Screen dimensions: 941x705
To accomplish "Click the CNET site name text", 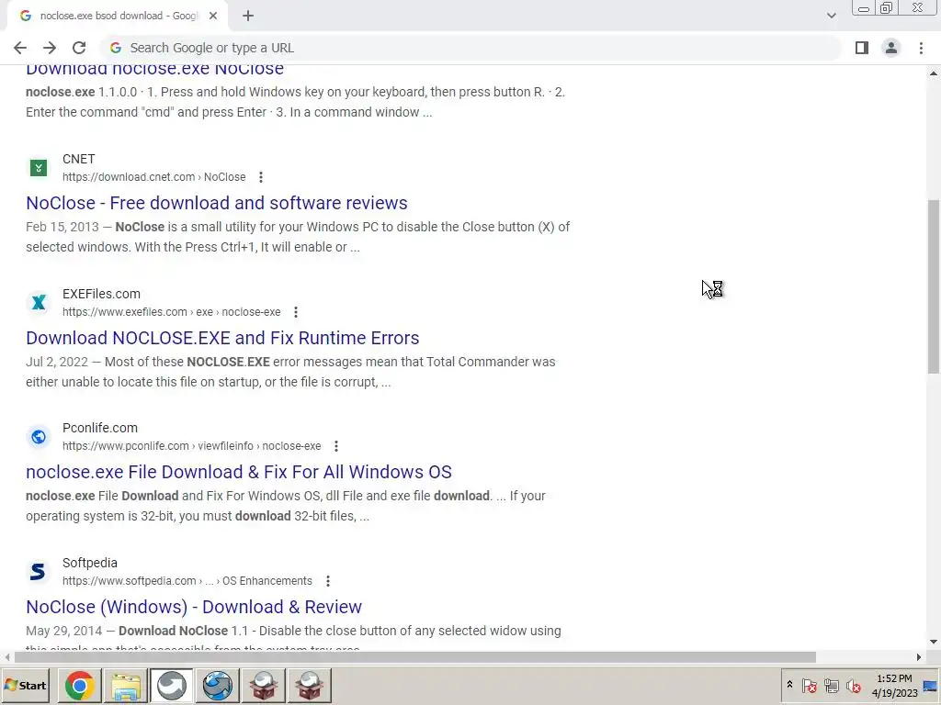I will (x=79, y=159).
